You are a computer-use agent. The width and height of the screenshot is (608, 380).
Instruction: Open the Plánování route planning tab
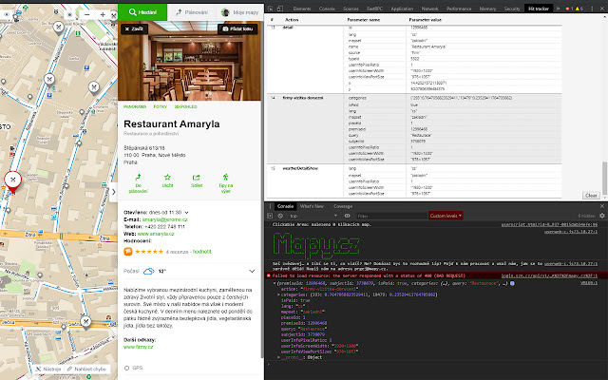pyautogui.click(x=192, y=12)
